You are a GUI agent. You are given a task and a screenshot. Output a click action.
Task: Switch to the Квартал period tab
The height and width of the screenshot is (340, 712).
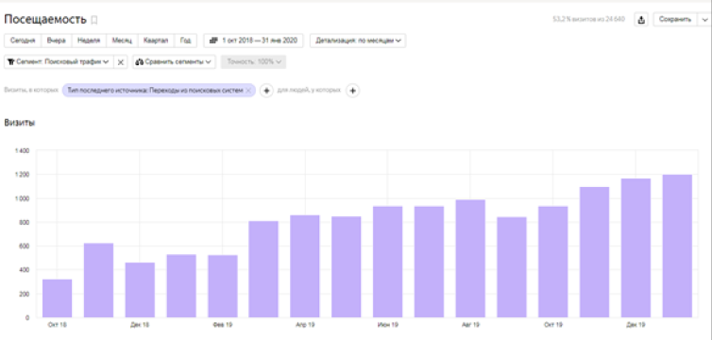coord(156,41)
